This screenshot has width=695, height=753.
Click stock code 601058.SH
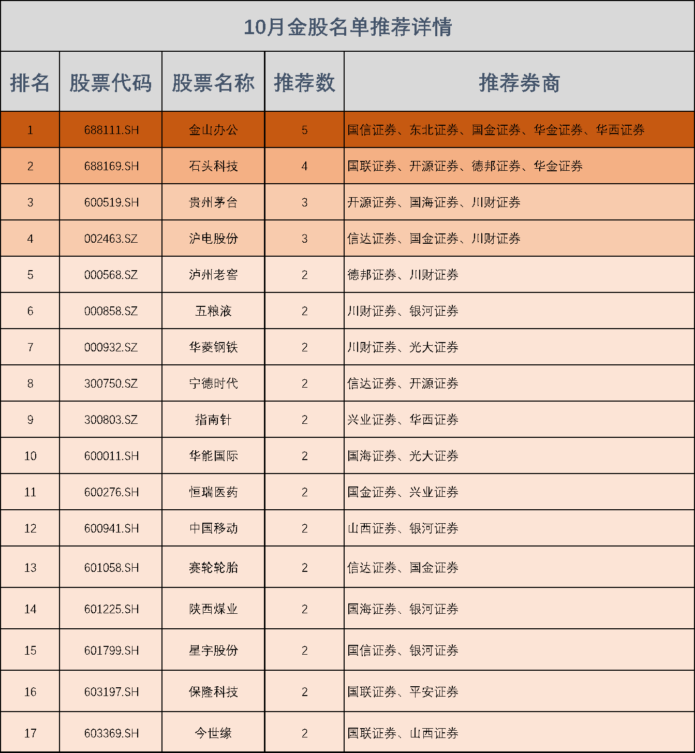coord(111,568)
